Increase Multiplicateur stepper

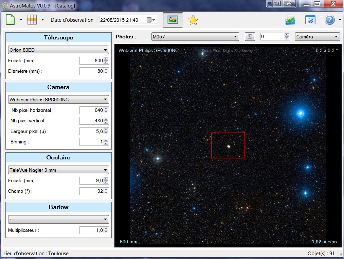106,228
